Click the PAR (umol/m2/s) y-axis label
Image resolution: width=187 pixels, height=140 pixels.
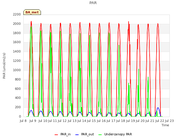pos(4,66)
